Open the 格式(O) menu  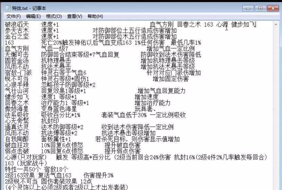coord(54,16)
